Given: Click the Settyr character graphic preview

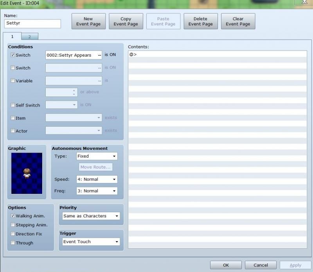Looking at the screenshot, I should [27, 173].
